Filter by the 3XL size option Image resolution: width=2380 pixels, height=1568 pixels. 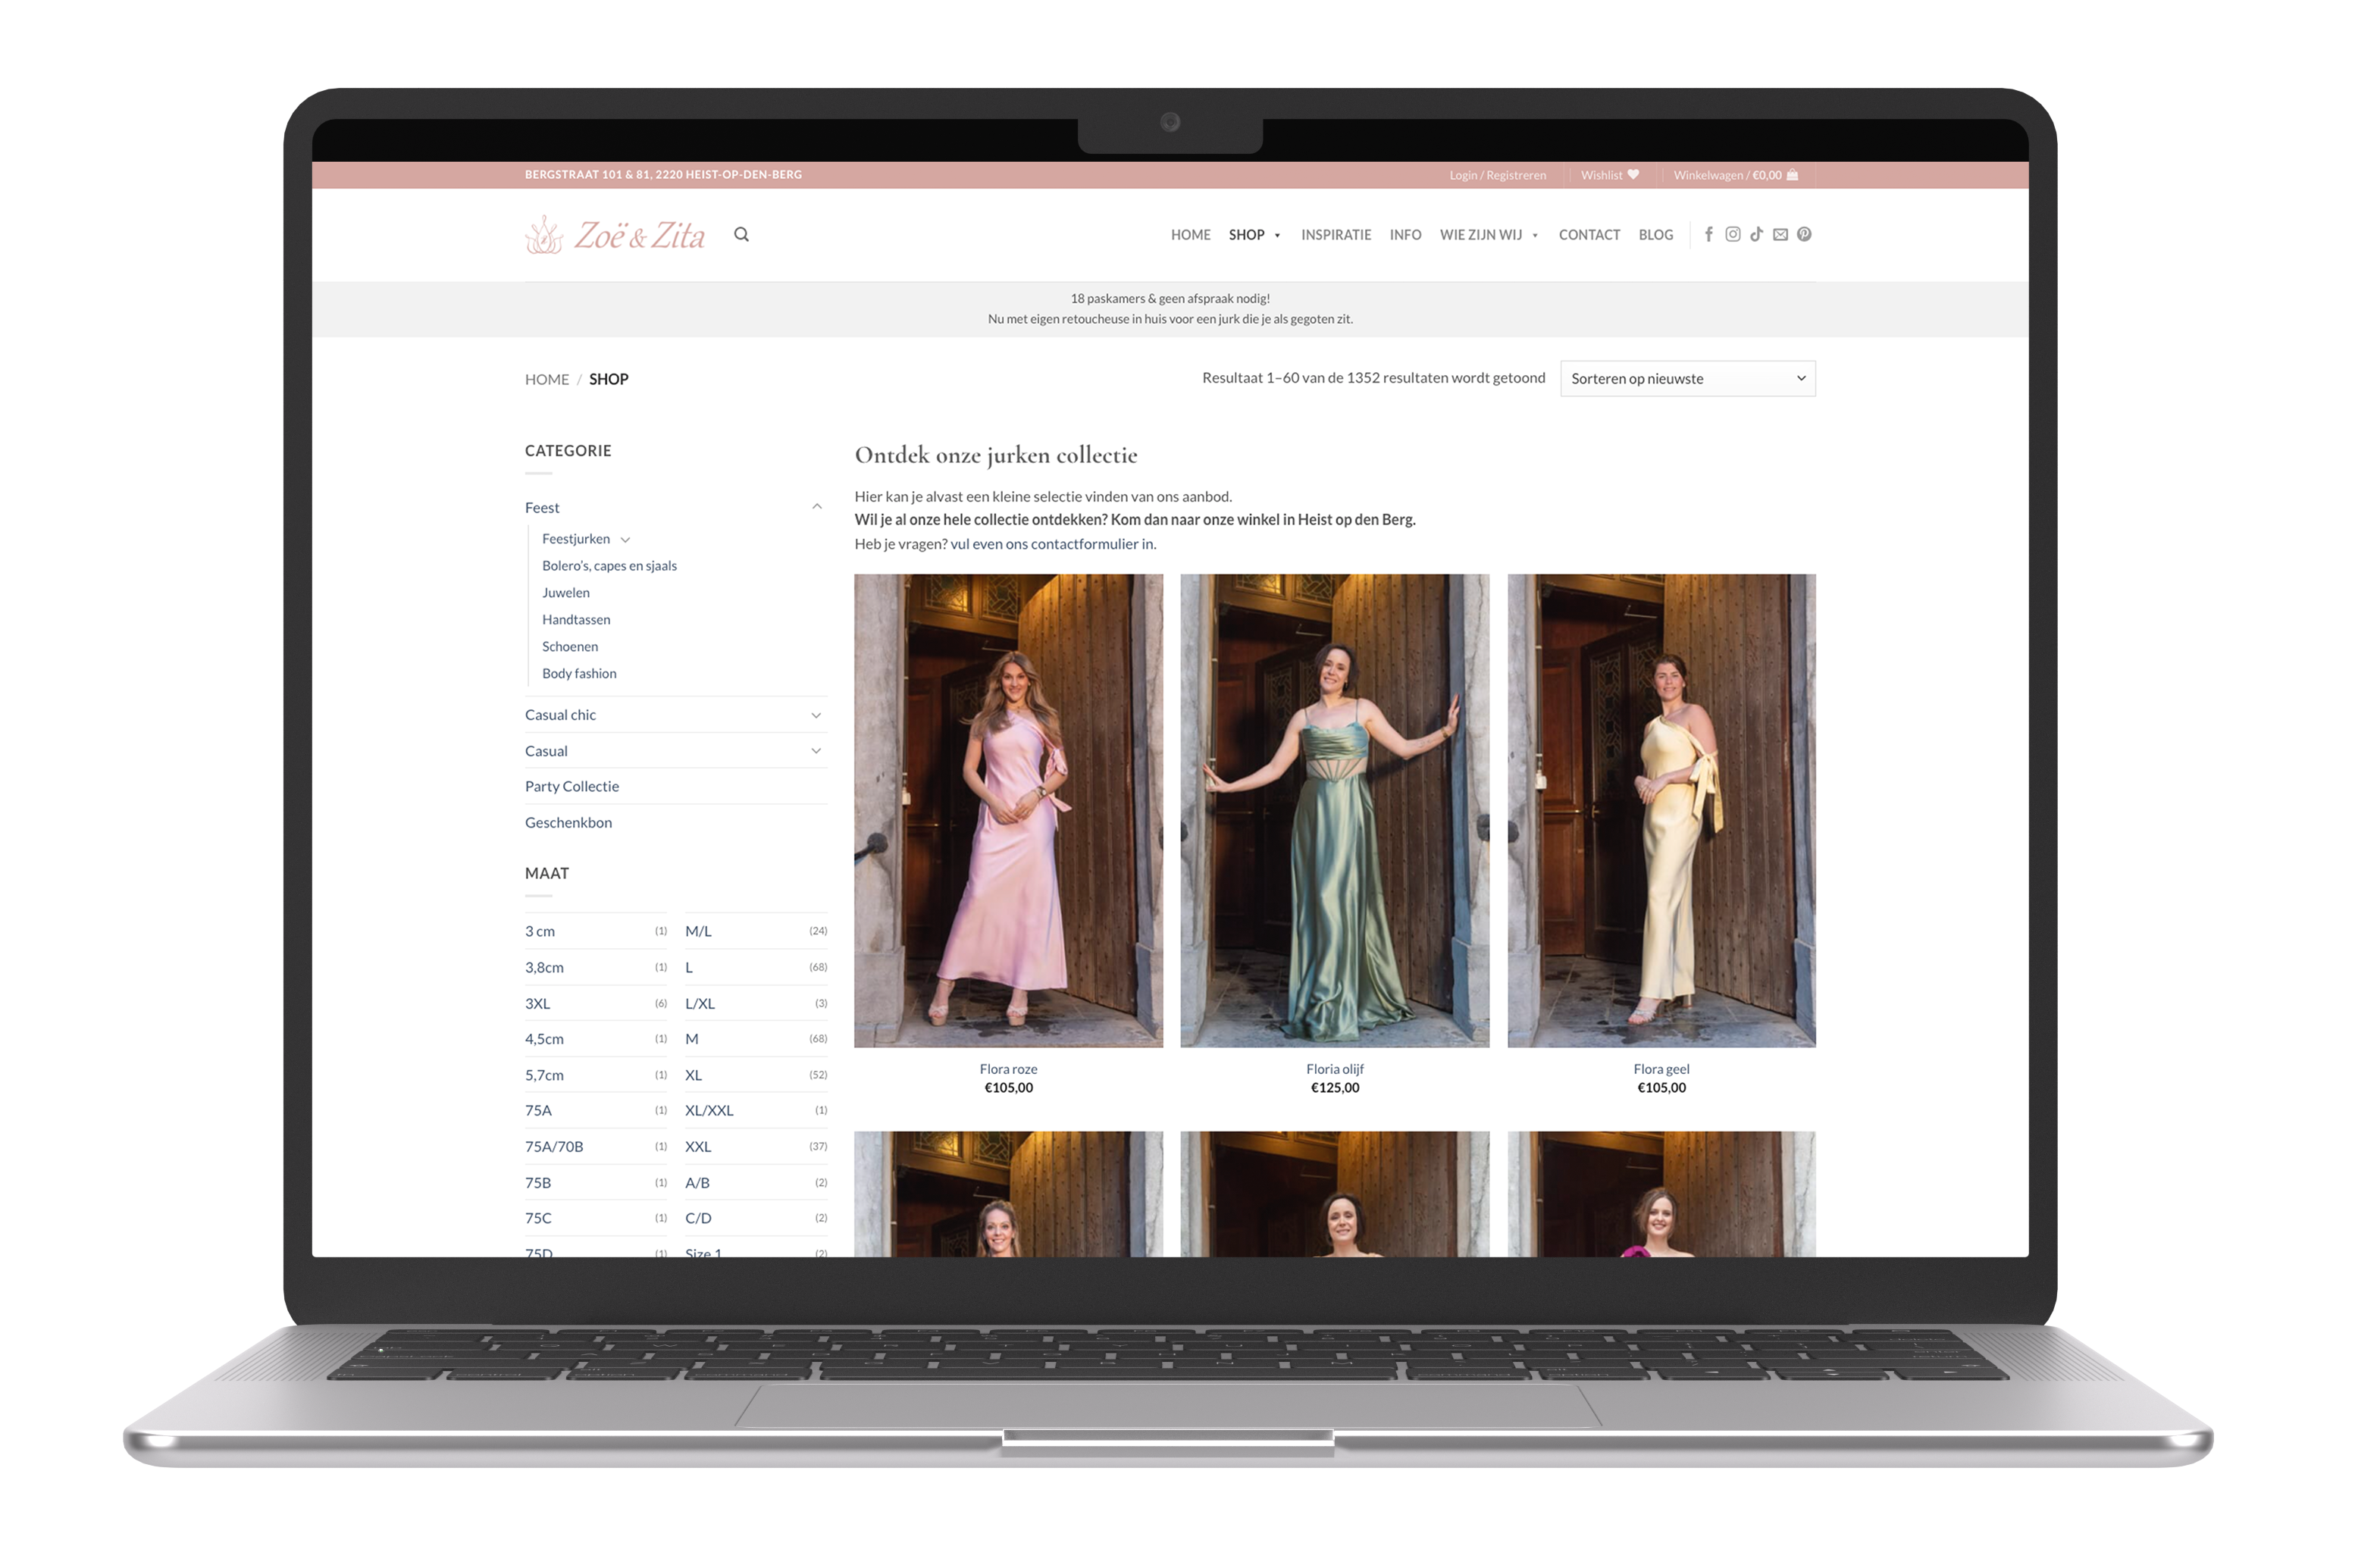click(x=537, y=1003)
